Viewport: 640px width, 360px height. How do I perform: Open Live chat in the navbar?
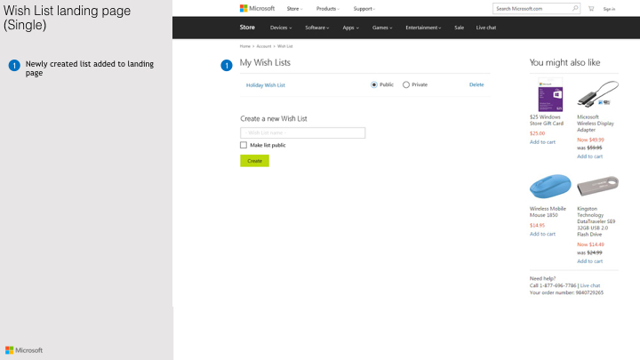(486, 28)
